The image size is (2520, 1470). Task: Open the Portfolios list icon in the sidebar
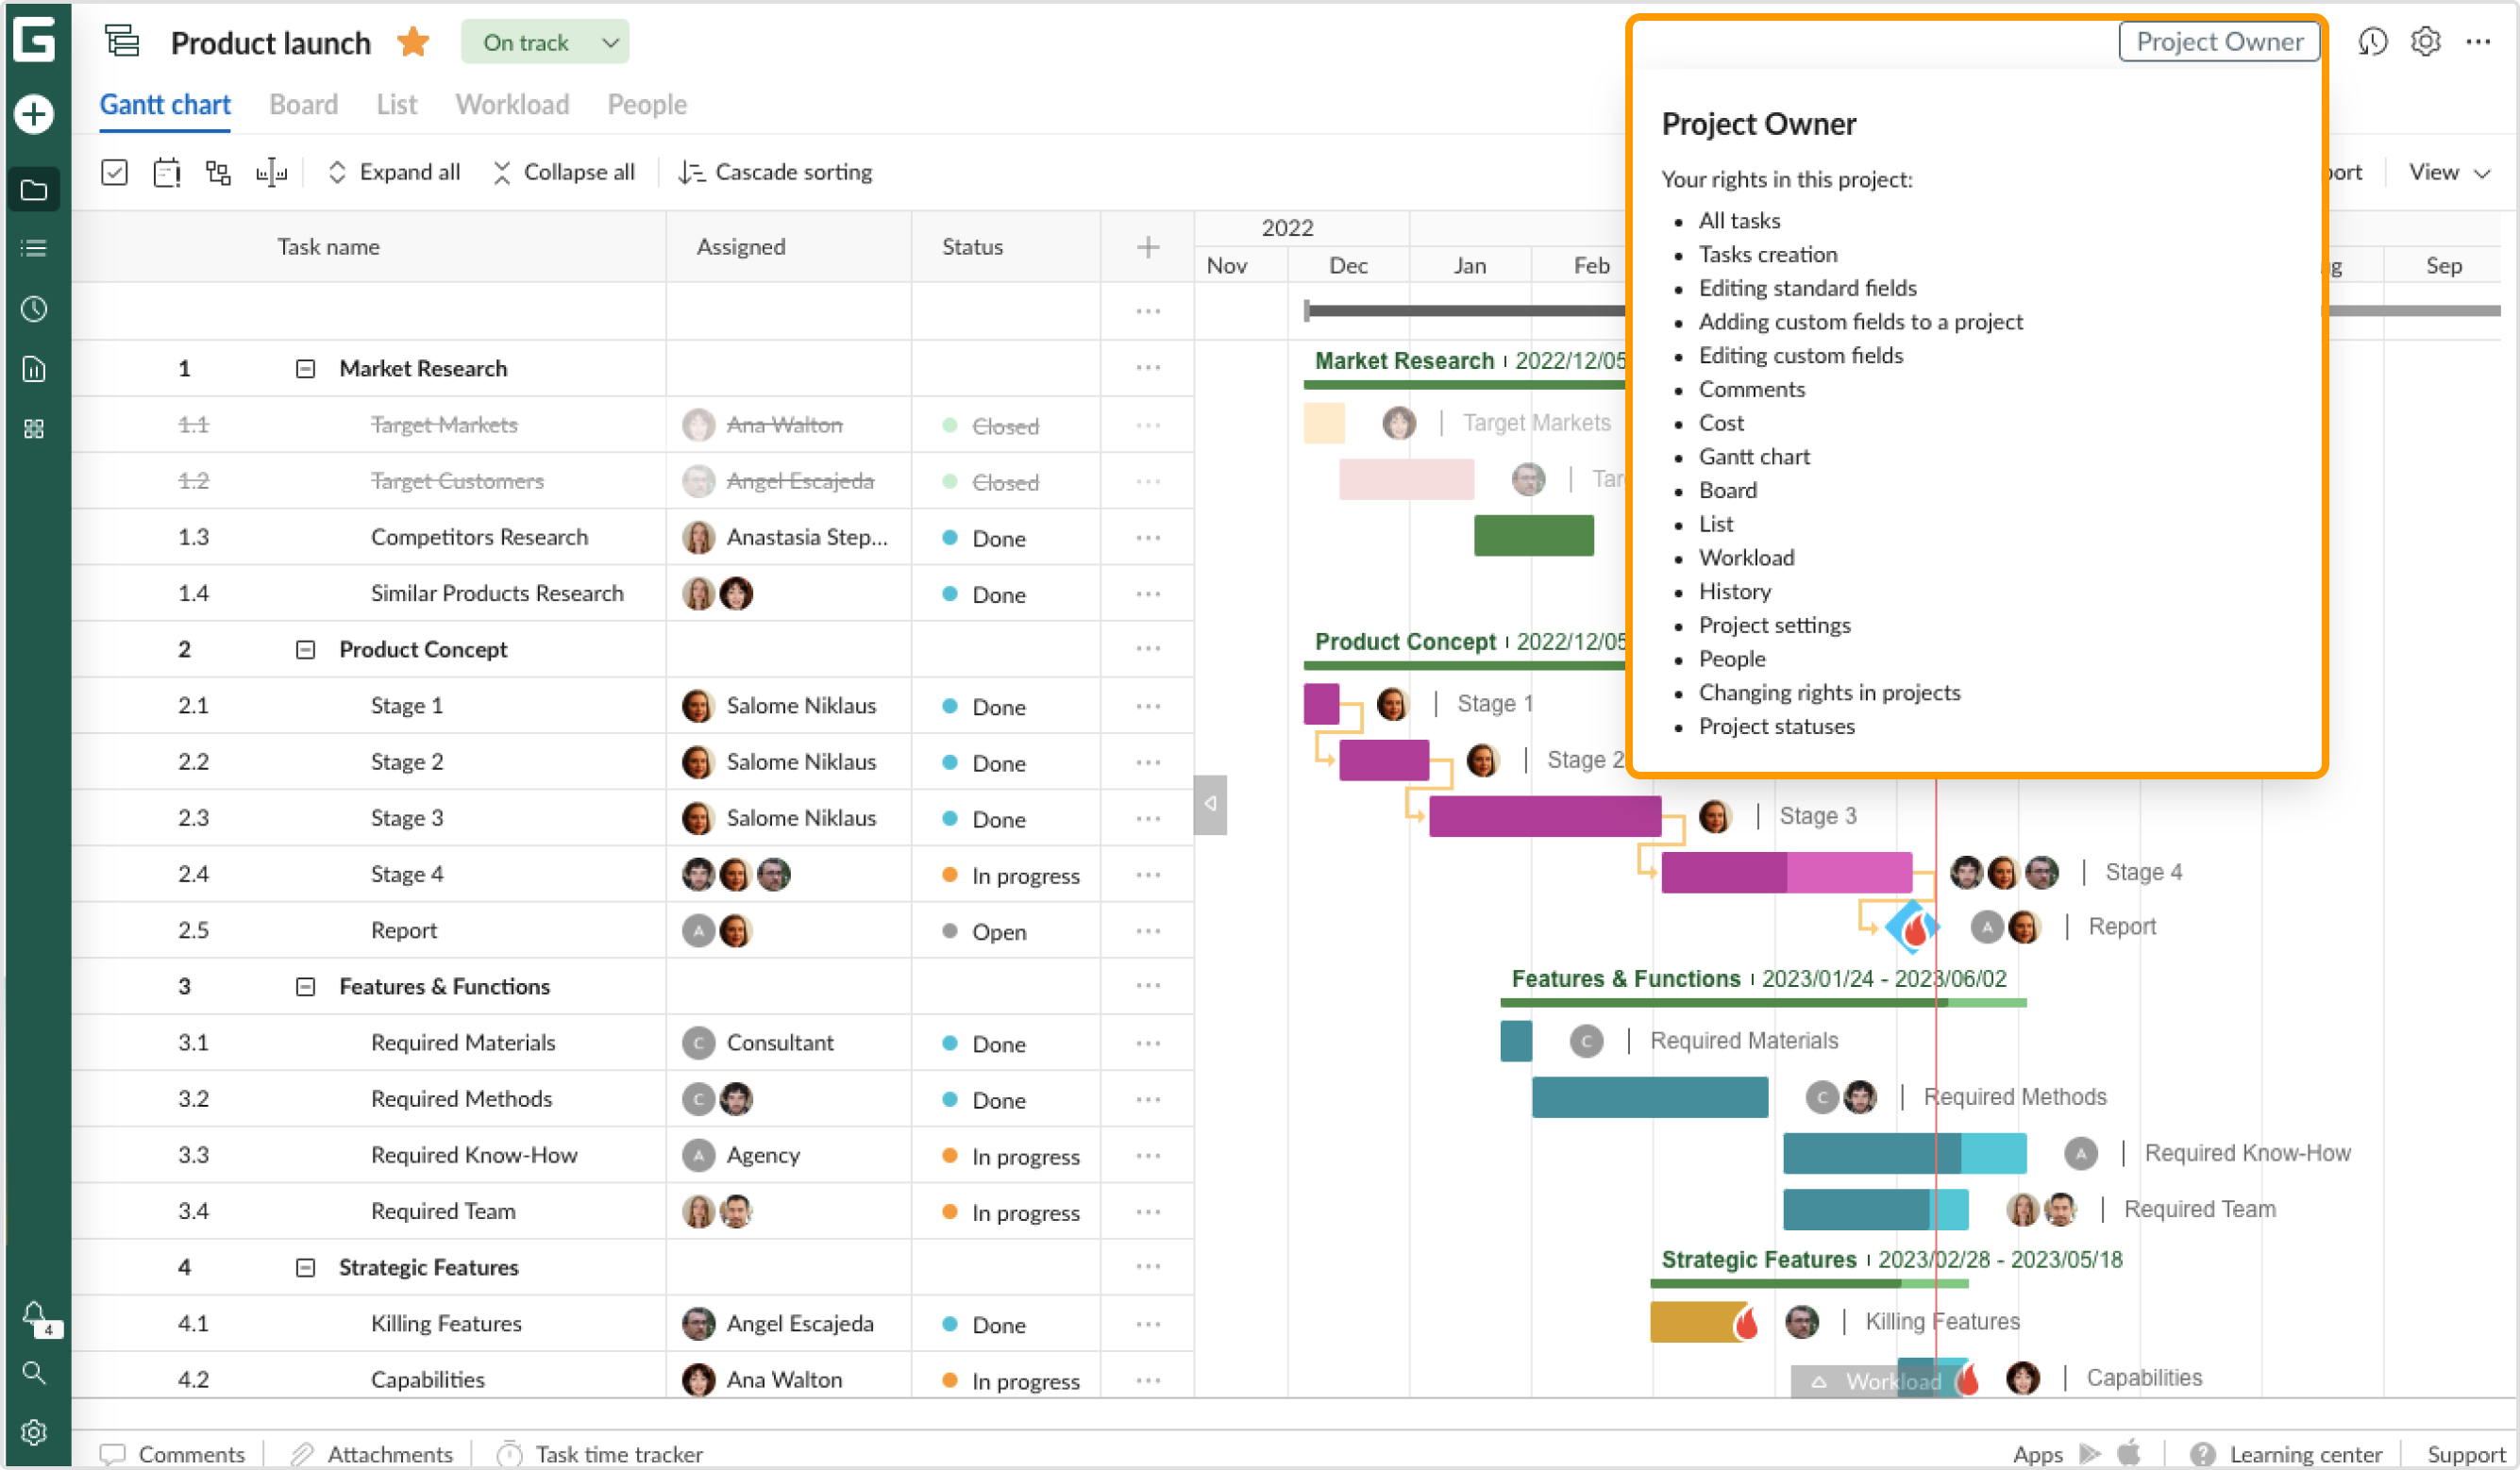[x=34, y=248]
